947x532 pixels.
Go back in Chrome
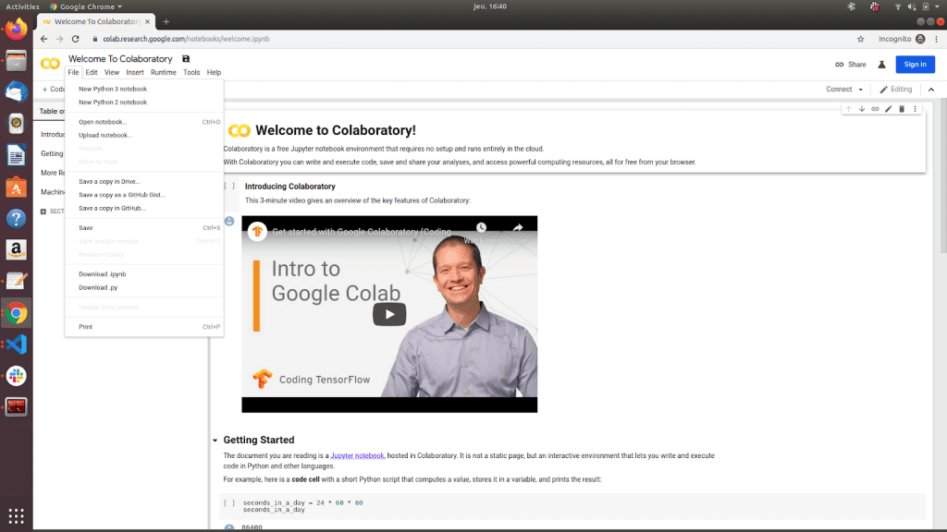tap(44, 39)
